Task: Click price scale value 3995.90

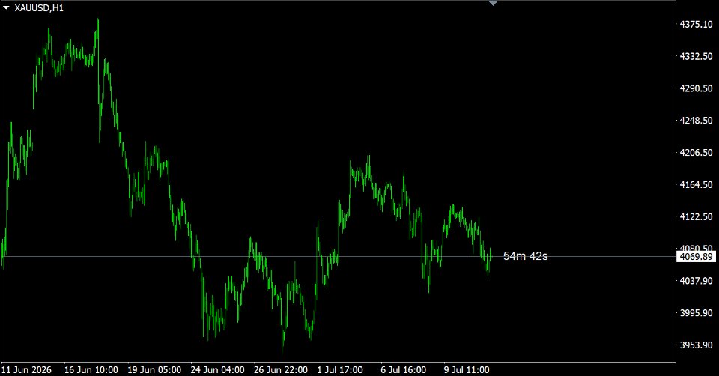Action: 696,313
